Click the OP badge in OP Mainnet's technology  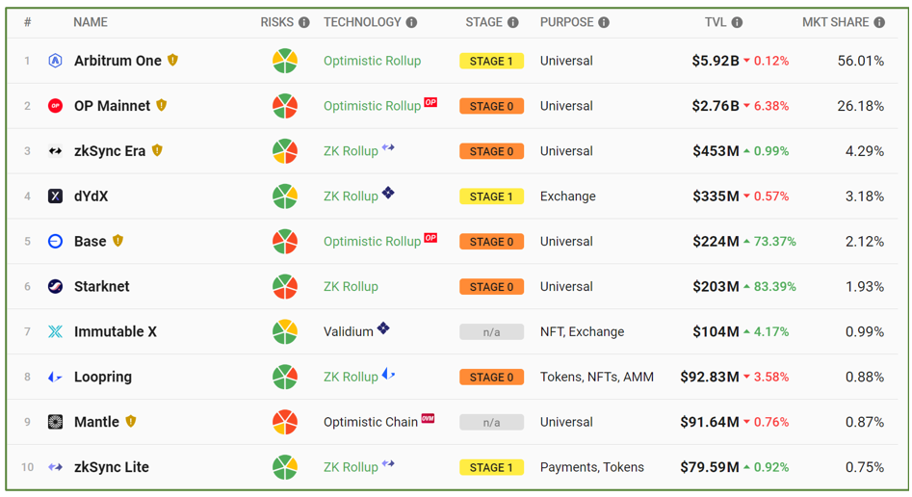point(430,102)
